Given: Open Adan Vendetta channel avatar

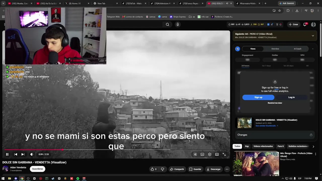Looking at the screenshot, I should coord(5,169).
